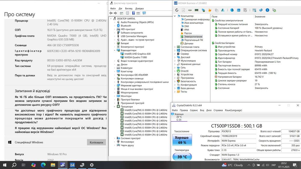The image size is (301, 169).
Task: Open Сервис menu in CrystalDiskInfo
Action: pyautogui.click(x=194, y=110)
